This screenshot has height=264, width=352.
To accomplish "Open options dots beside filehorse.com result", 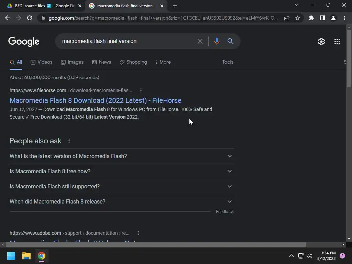I will pos(141,90).
